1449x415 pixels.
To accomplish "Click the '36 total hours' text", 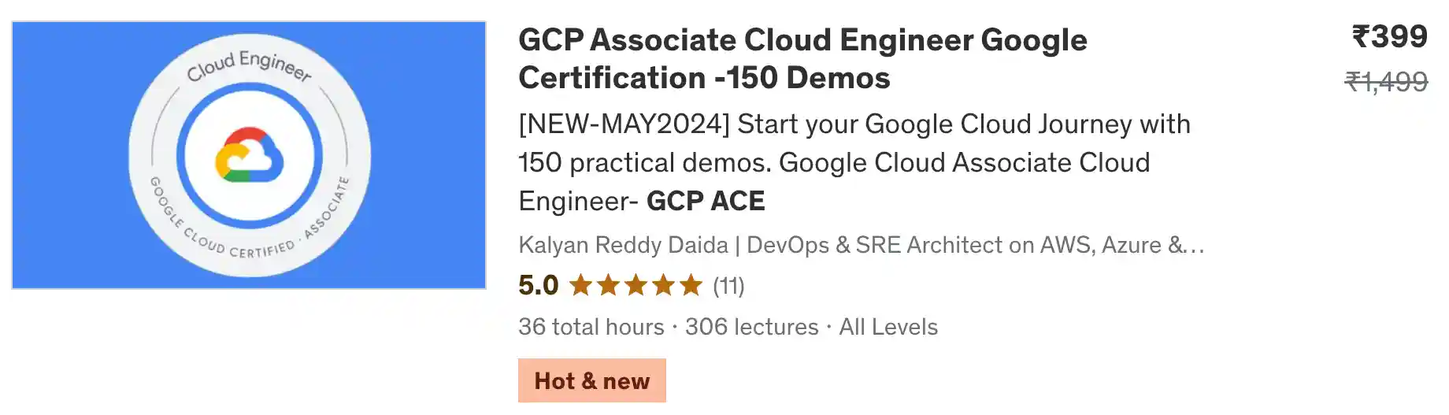I will point(591,327).
